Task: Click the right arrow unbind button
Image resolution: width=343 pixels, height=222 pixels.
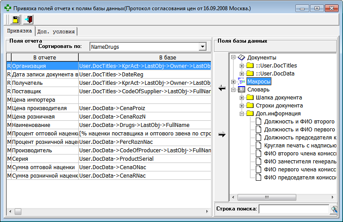Action: pos(222,134)
